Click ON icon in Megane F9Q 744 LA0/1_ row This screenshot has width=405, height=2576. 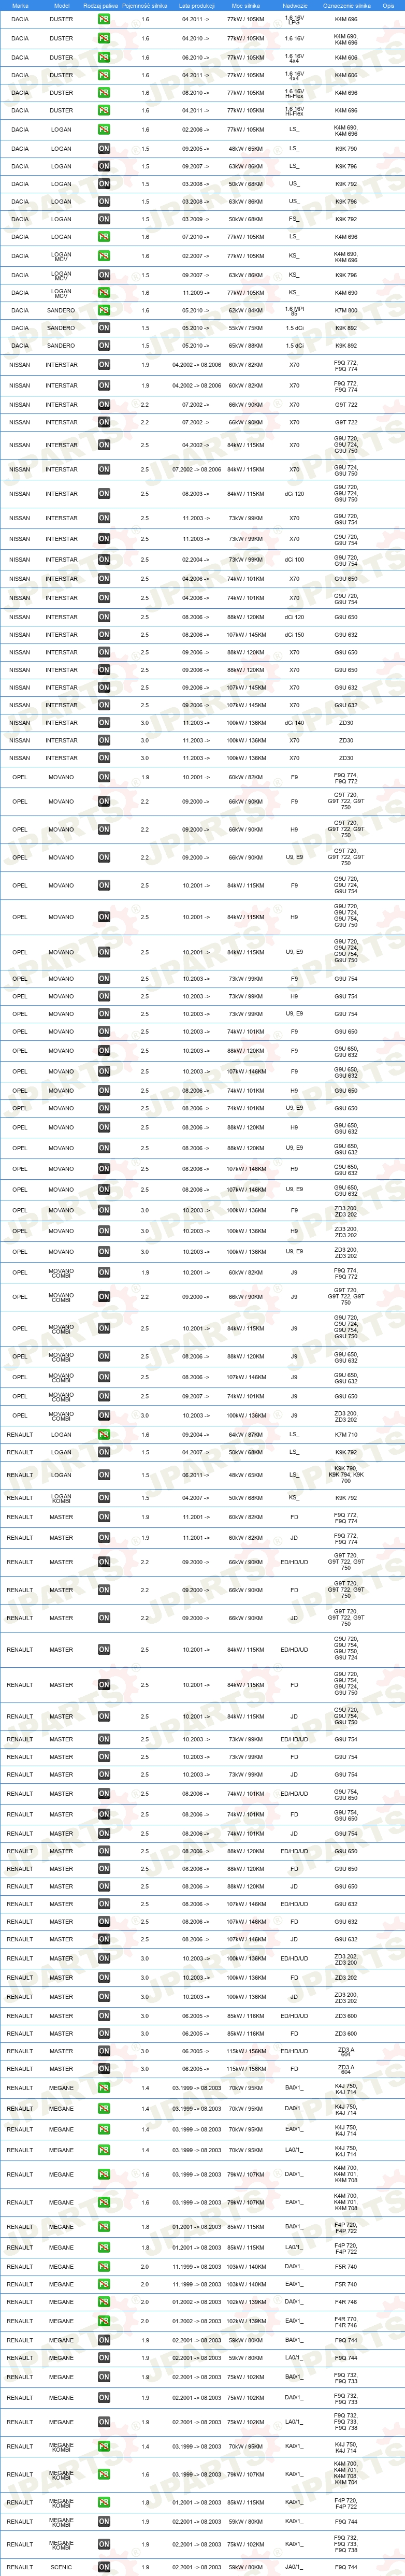(x=104, y=2358)
